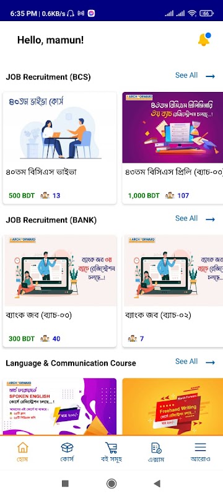Open Spoken English course banner
223x497 pixels.
(59, 407)
